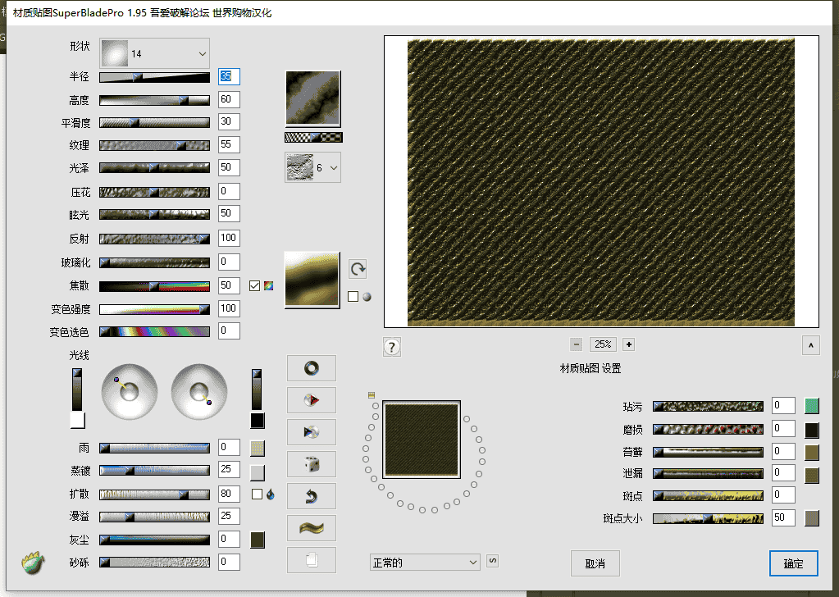The image size is (839, 597).
Task: Enable the water-drop checkbox beside 扩散
Action: coord(257,494)
